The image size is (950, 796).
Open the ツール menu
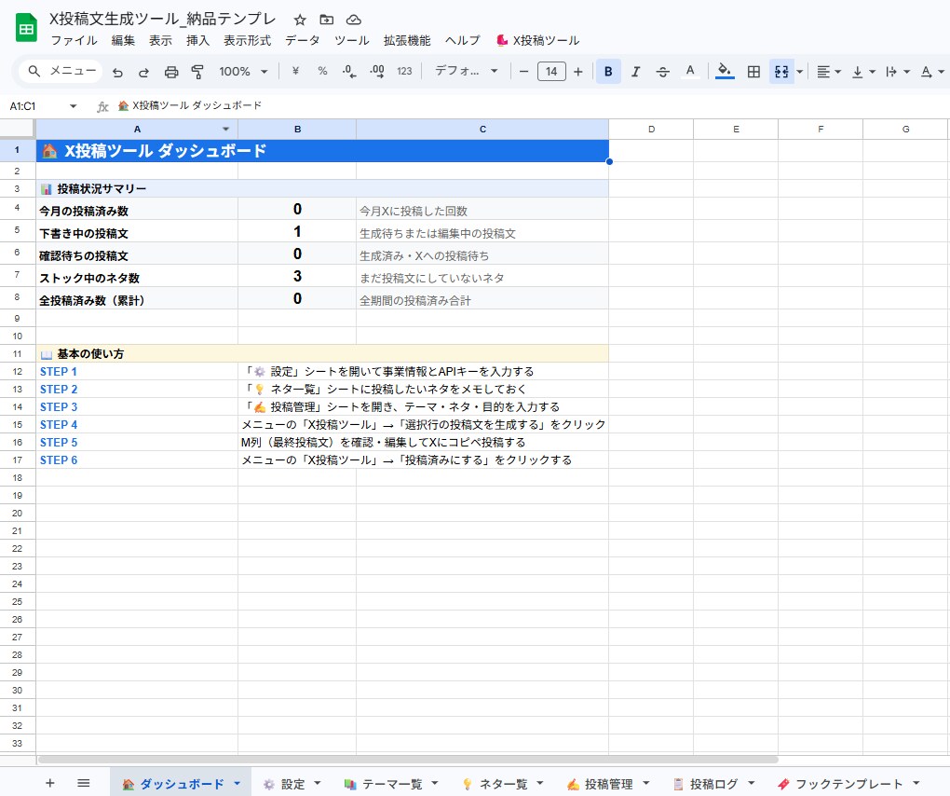(x=351, y=41)
